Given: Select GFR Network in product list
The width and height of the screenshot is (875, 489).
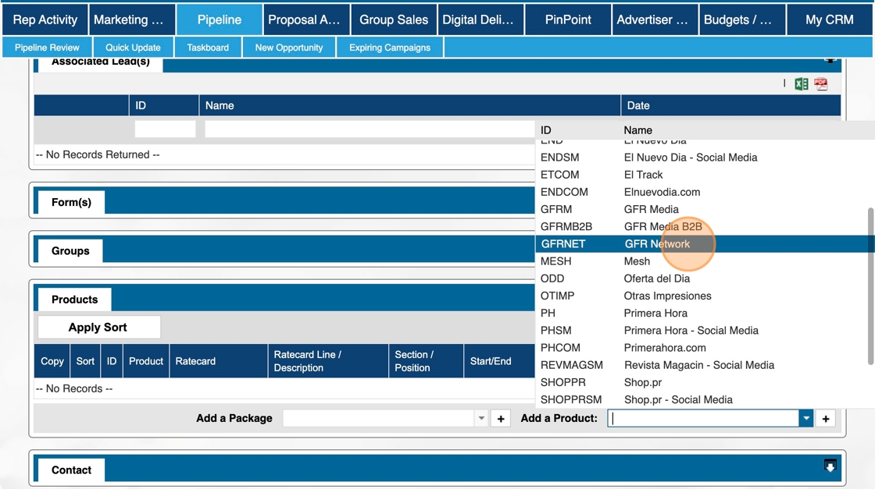Looking at the screenshot, I should click(x=705, y=244).
